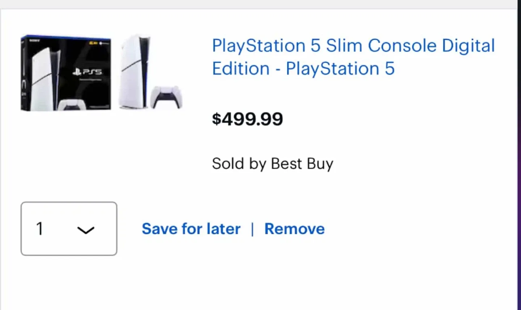Click the word "Digital" in product title

[468, 46]
